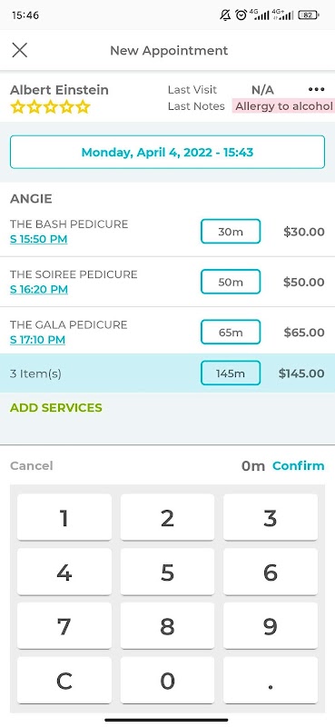Screen dimensions: 335x727
Task: Tap keypad digit 5
Action: (x=167, y=573)
